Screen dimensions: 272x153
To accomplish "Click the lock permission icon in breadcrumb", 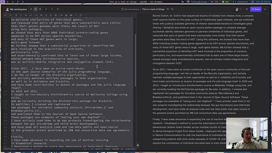I will 122,9.
